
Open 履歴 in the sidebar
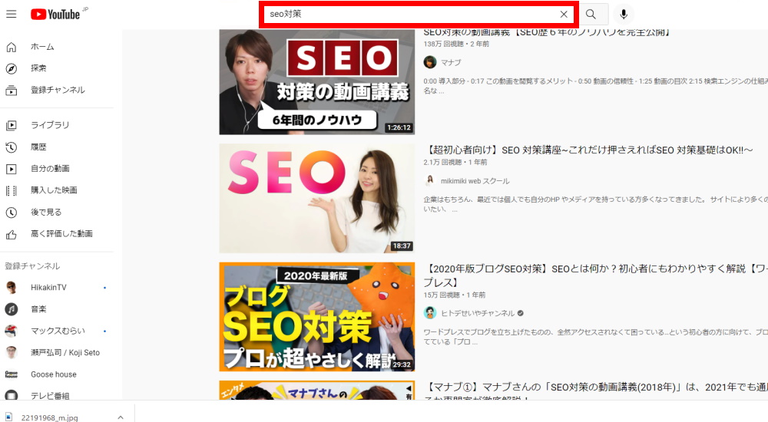pyautogui.click(x=38, y=147)
